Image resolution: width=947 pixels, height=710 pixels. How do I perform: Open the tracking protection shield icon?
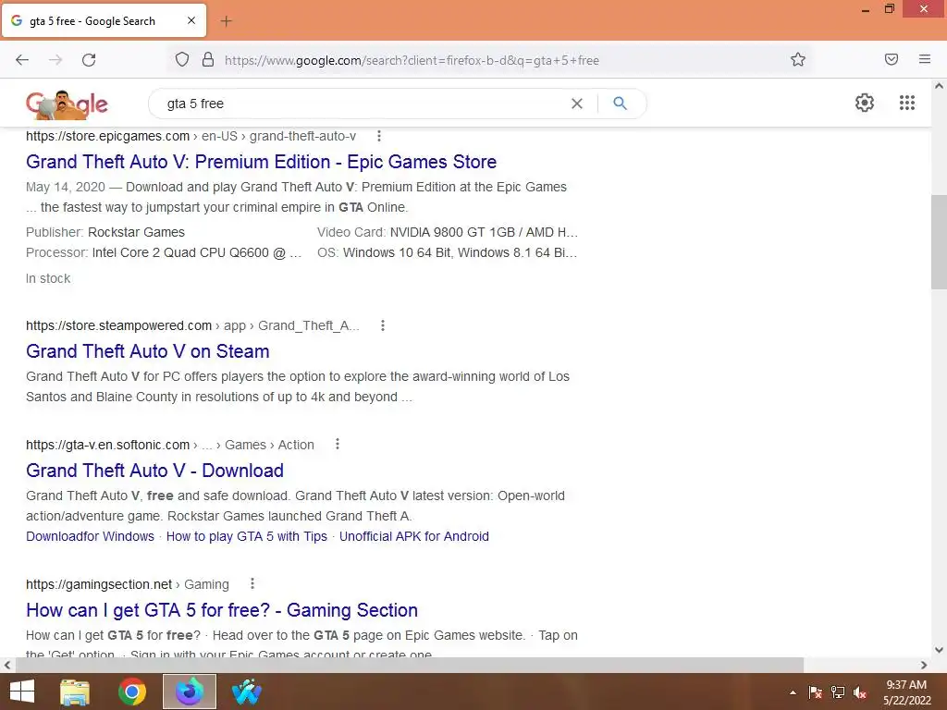click(x=182, y=60)
